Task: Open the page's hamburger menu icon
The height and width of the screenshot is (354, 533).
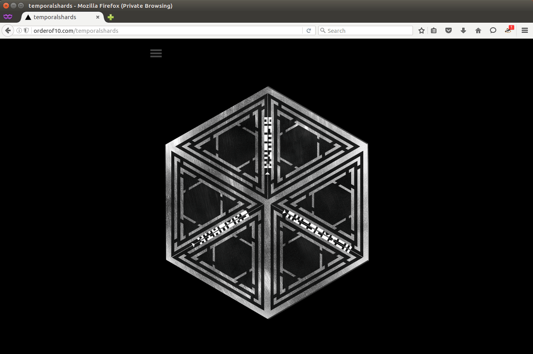Action: click(156, 53)
